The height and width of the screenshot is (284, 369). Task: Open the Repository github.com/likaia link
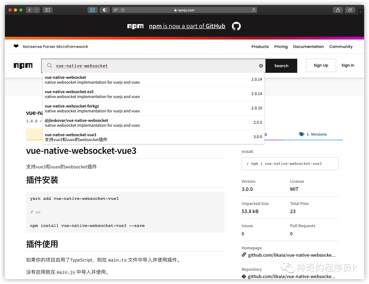click(291, 276)
